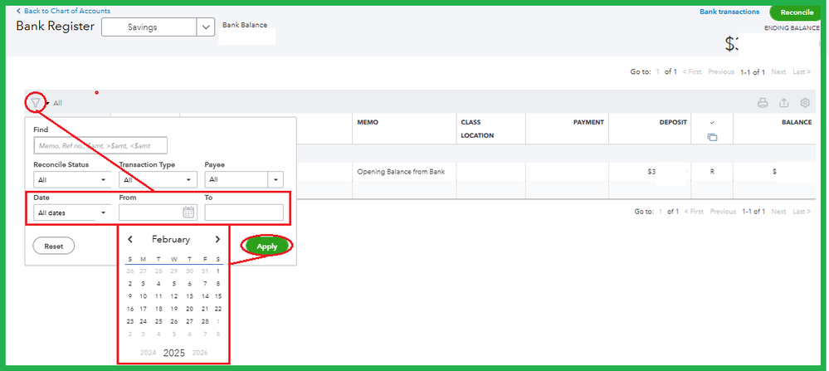Click the CLASS column header
Image resolution: width=829 pixels, height=371 pixels.
[471, 122]
